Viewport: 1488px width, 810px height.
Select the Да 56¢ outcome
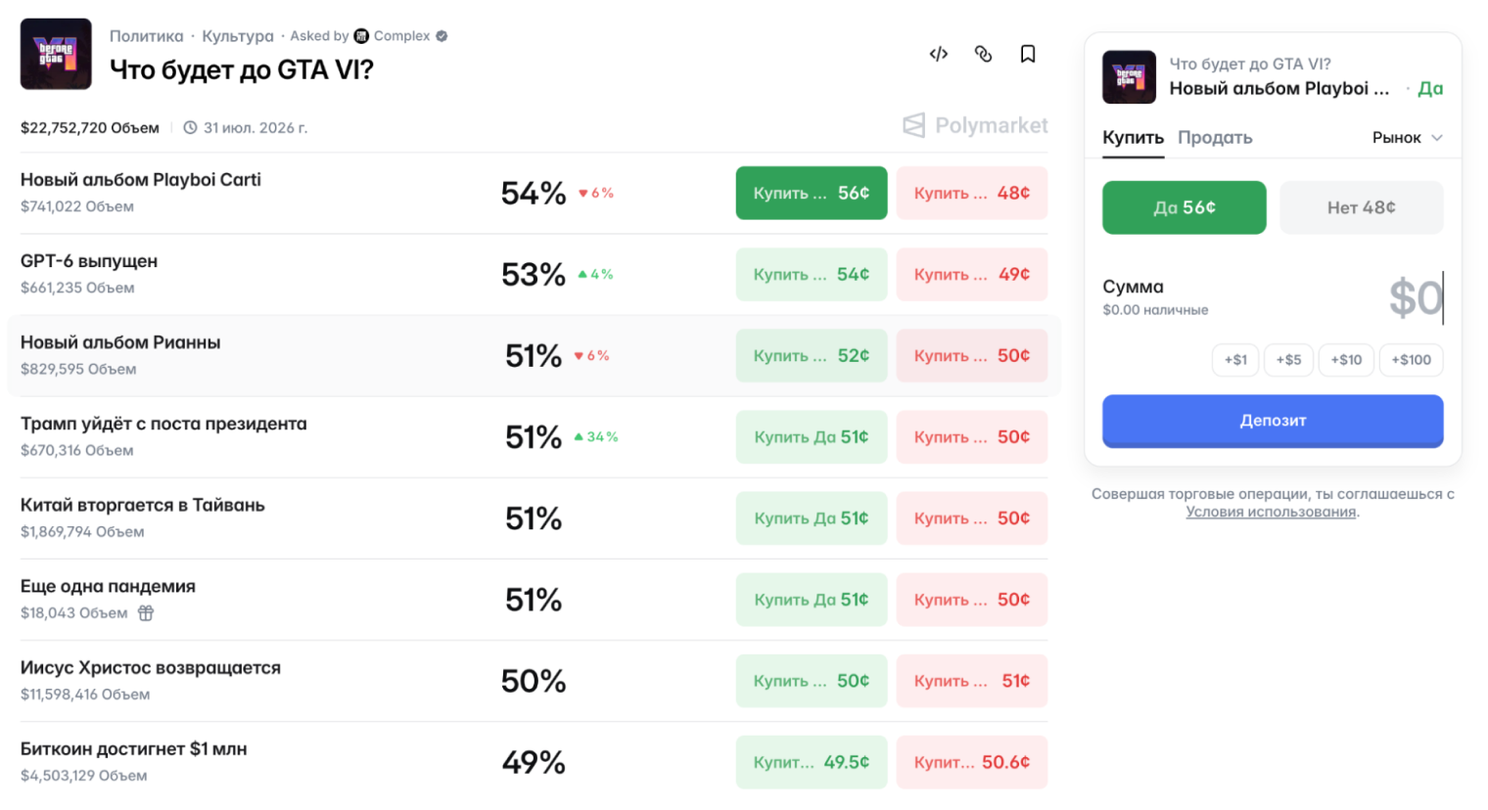tap(1184, 207)
